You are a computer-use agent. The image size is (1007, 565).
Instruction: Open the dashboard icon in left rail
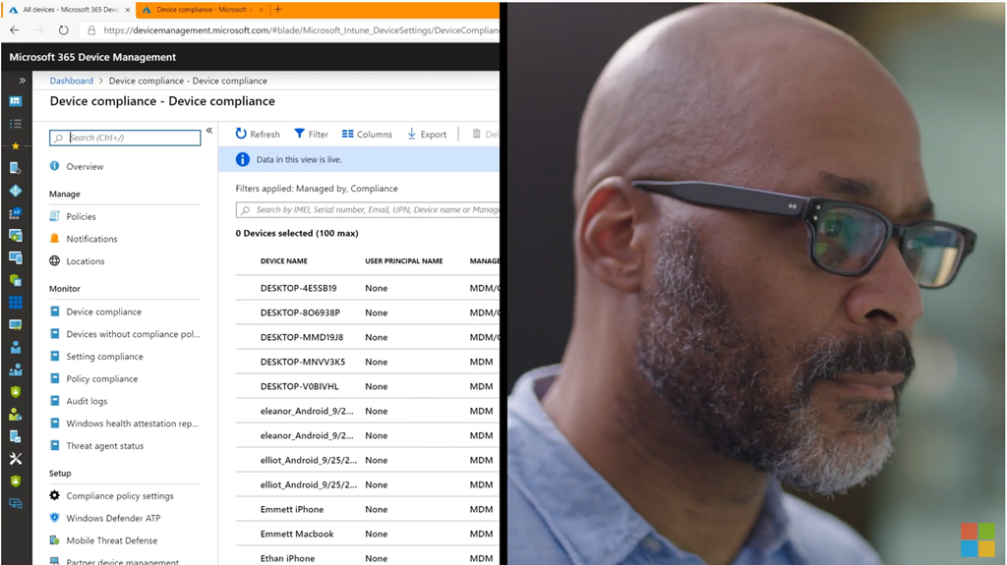pyautogui.click(x=15, y=101)
